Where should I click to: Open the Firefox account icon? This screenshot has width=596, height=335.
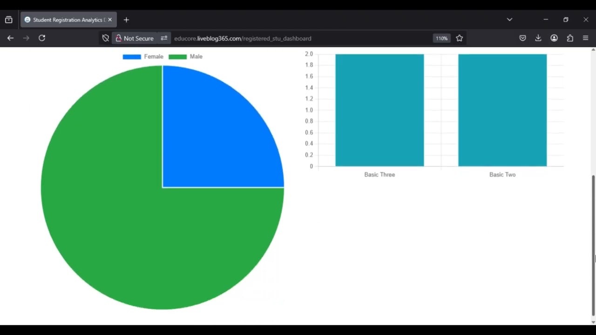click(554, 38)
